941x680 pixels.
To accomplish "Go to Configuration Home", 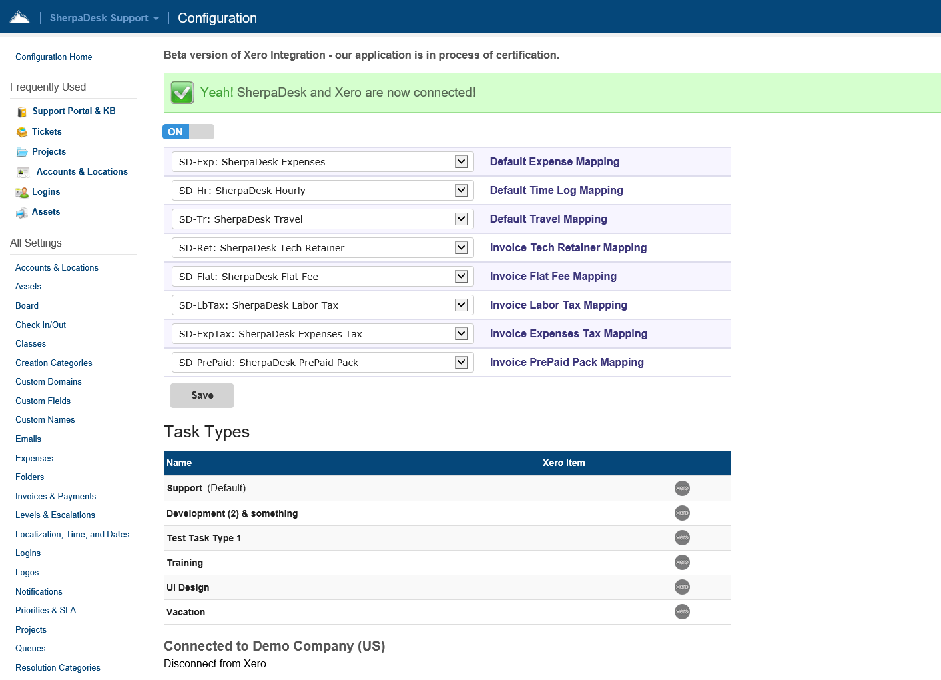I will [54, 57].
